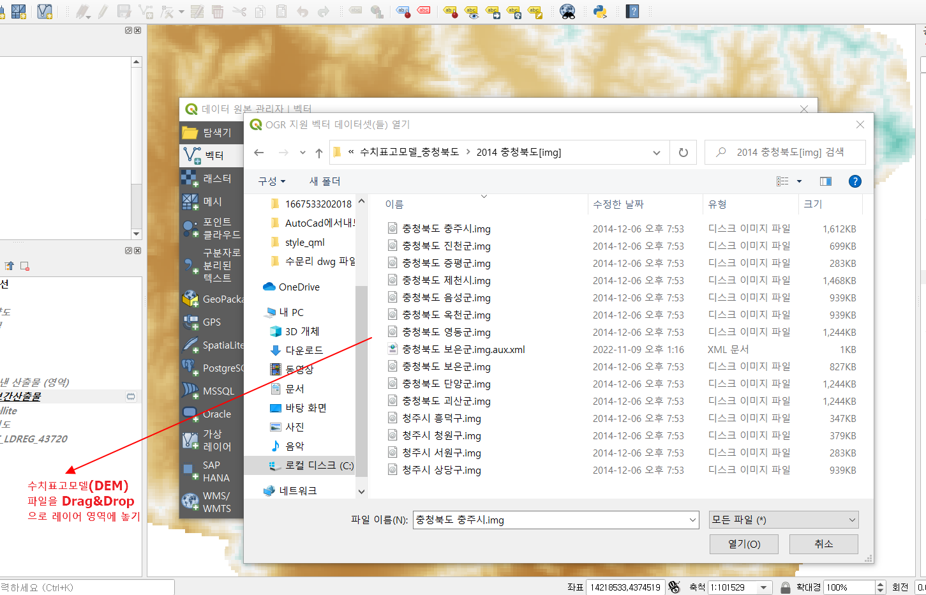The height and width of the screenshot is (595, 926).
Task: Expand the address path history dropdown
Action: click(656, 153)
